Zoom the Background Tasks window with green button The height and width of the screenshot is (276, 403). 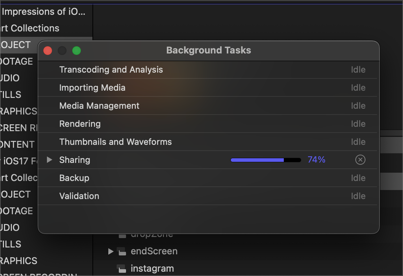(x=77, y=51)
